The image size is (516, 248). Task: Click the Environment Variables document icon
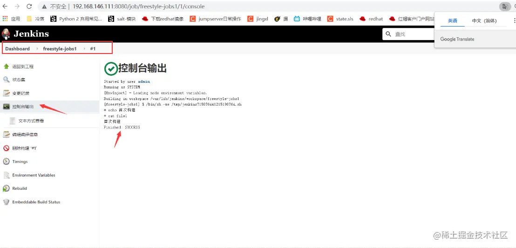pos(6,175)
